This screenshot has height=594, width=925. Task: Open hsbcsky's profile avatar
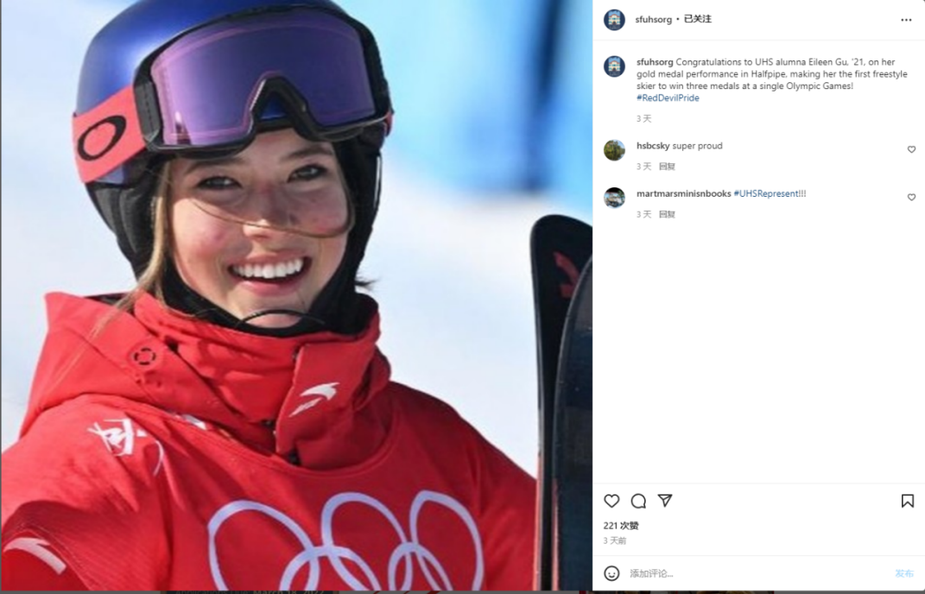614,150
